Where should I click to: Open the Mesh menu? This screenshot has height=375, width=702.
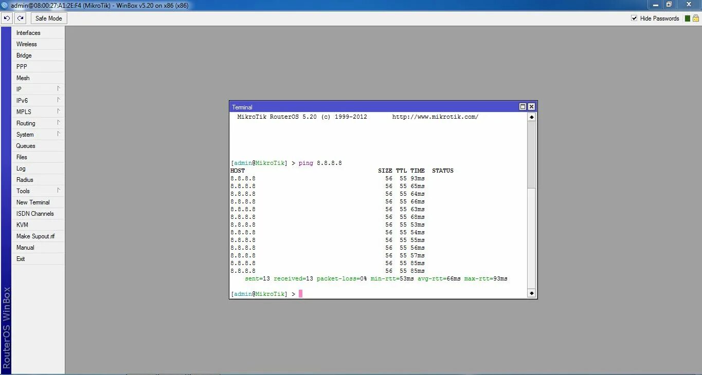pos(38,78)
